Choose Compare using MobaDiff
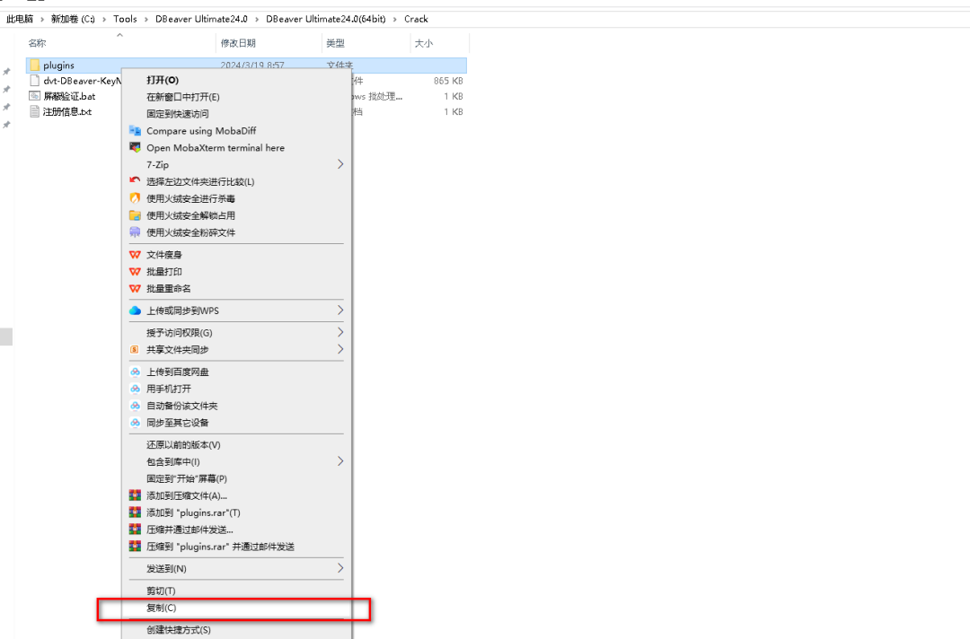This screenshot has width=970, height=639. tap(235, 131)
